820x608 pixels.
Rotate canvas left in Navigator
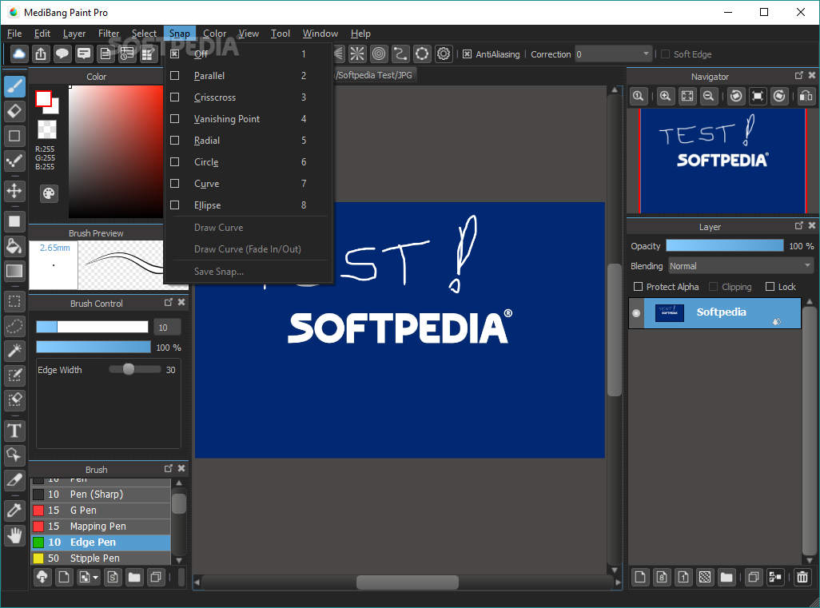click(736, 96)
